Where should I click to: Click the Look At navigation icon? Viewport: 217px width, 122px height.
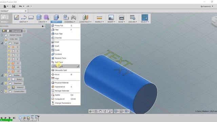pyautogui.click(x=96, y=111)
